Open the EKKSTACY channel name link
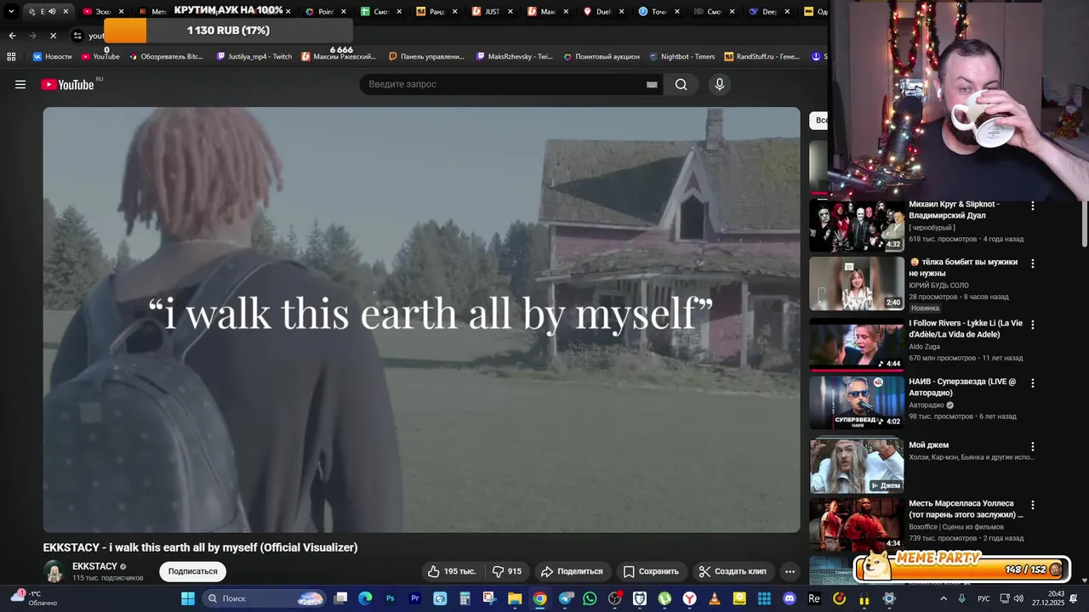The width and height of the screenshot is (1089, 612). [94, 566]
